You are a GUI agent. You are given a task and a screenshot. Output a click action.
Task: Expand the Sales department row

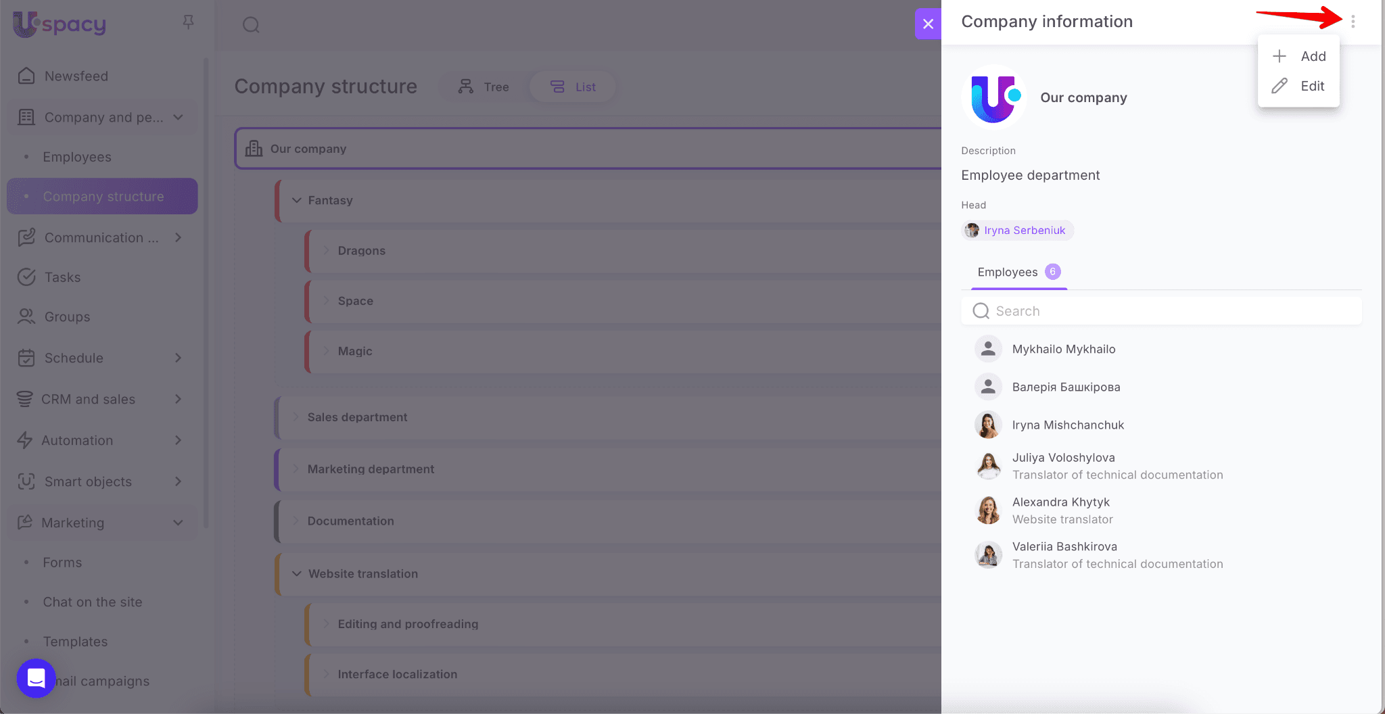(296, 417)
